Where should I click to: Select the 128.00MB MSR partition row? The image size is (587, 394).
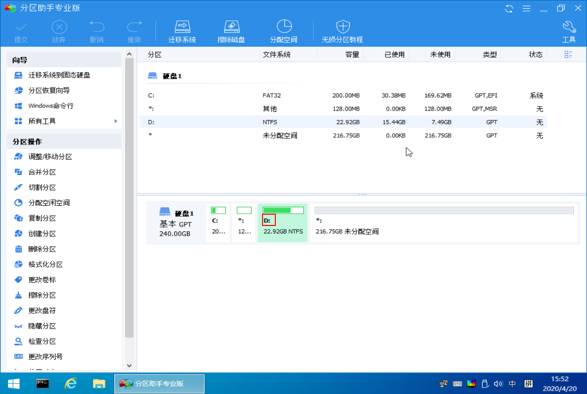click(x=343, y=109)
